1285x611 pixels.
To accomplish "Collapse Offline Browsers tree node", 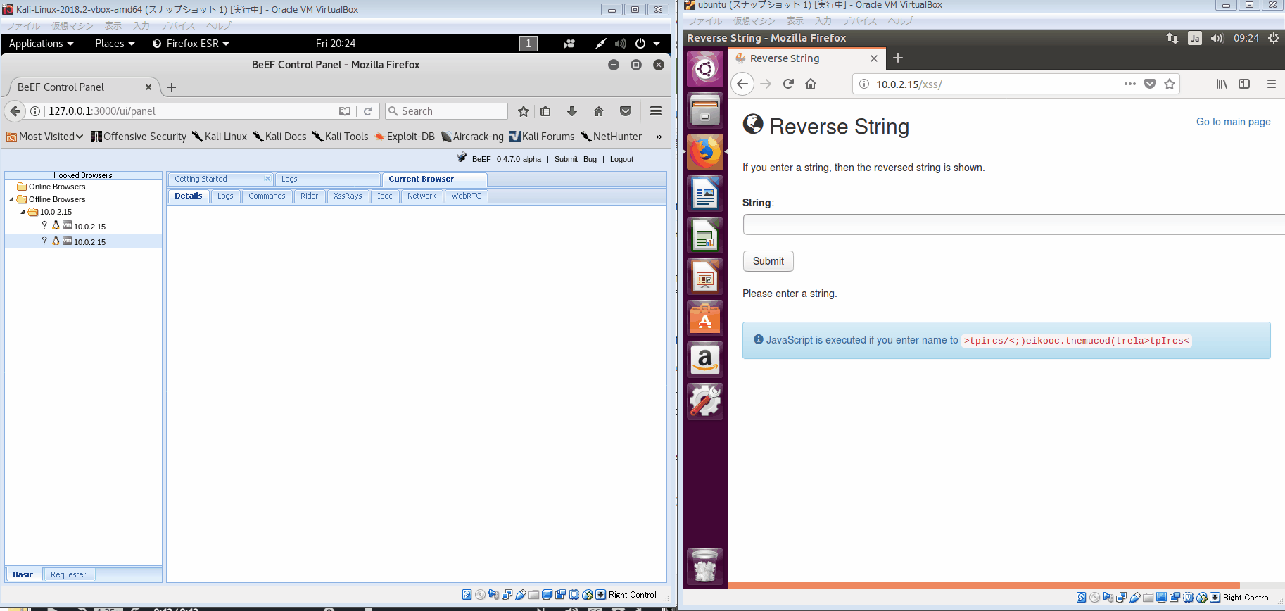I will [11, 199].
